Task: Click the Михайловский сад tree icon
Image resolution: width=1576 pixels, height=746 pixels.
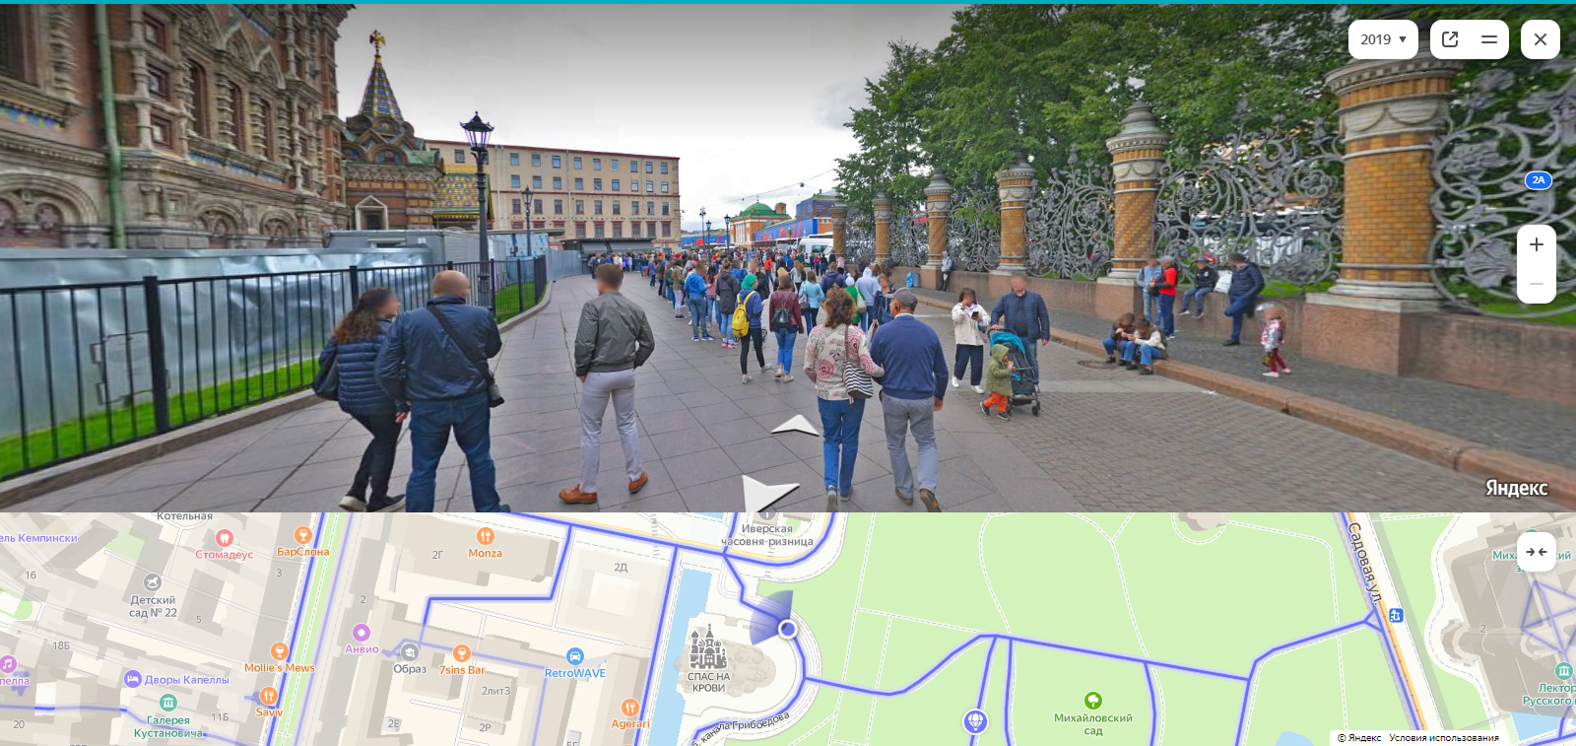Action: 1093,701
